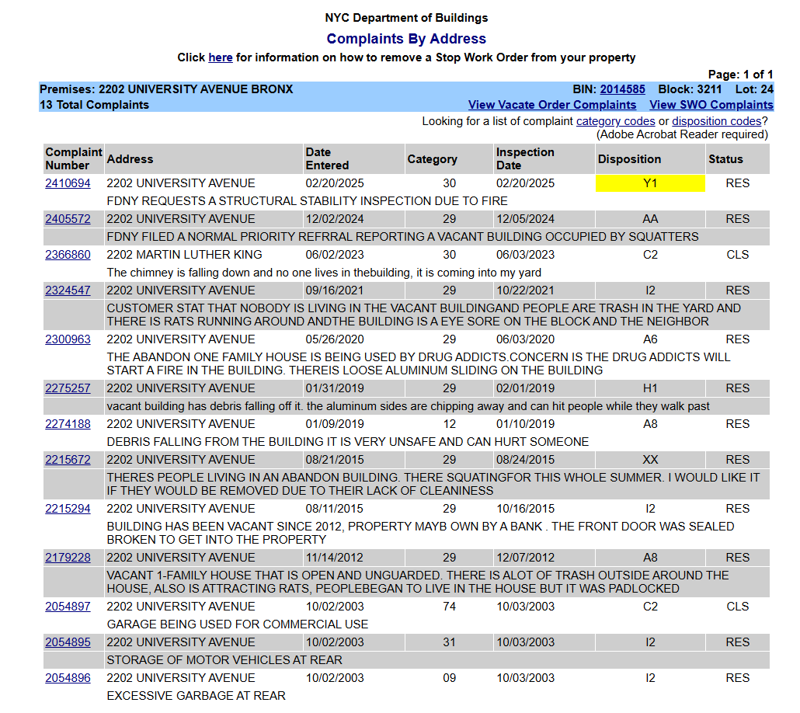The height and width of the screenshot is (713, 800).
Task: Click the Page 1 of 1 indicator
Action: pyautogui.click(x=740, y=75)
